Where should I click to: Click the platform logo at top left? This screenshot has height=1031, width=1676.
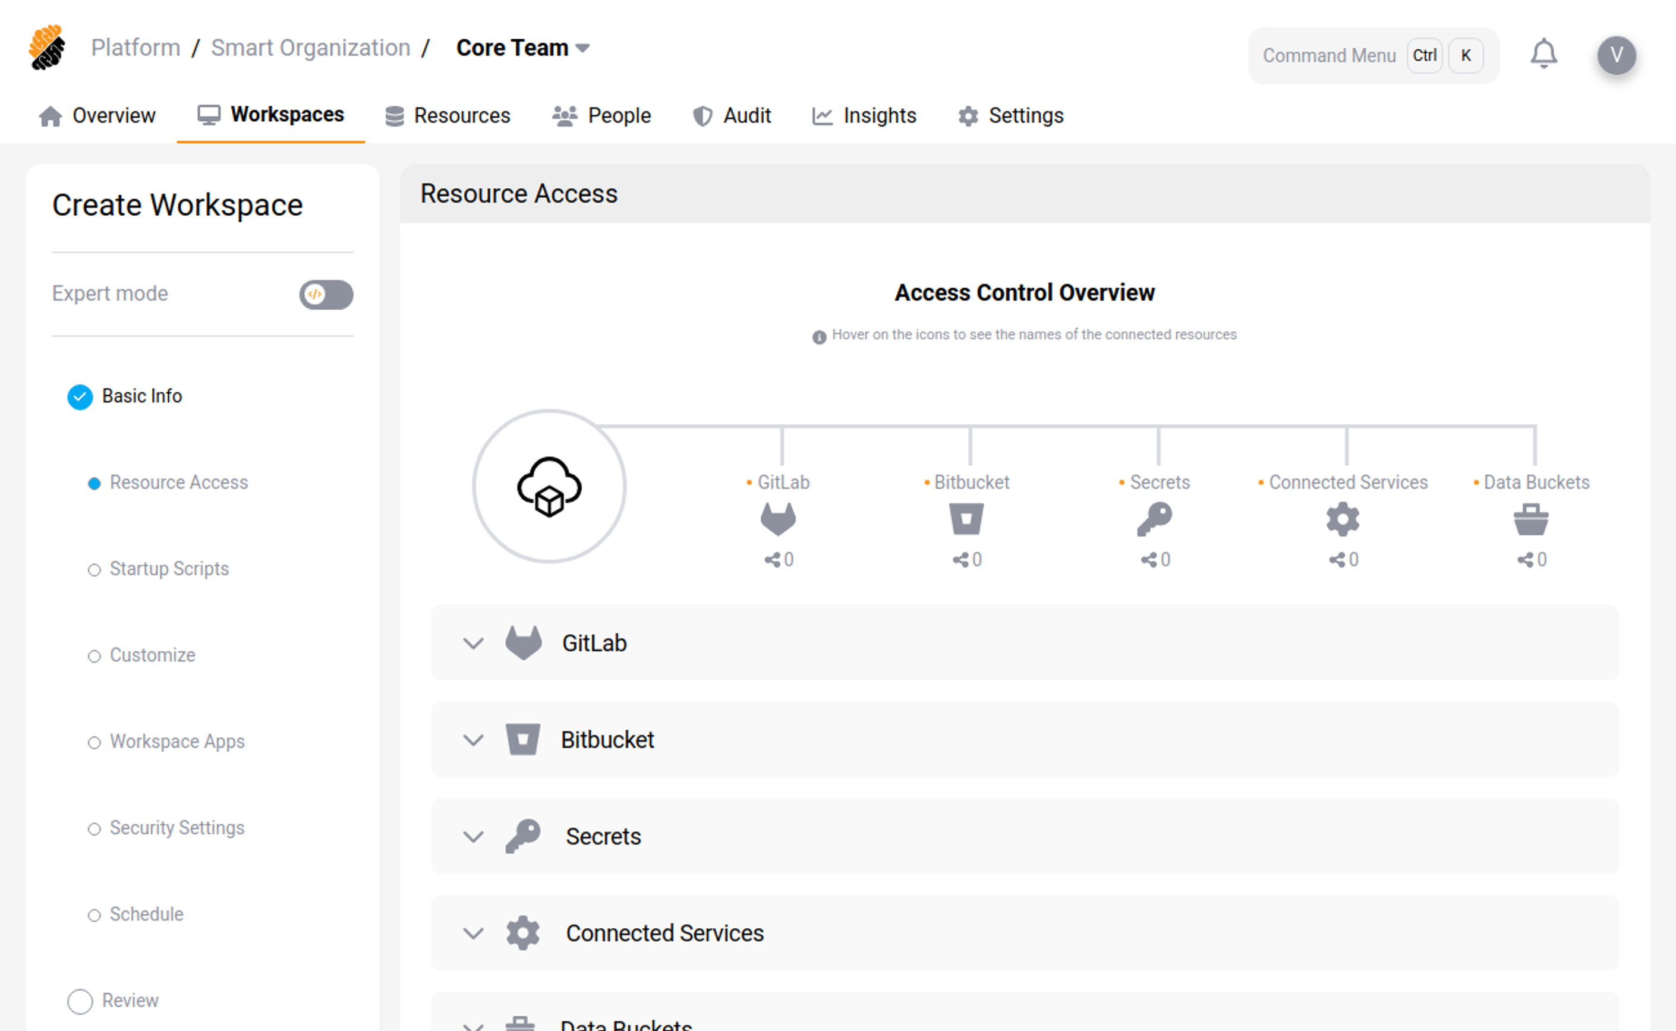[x=47, y=48]
